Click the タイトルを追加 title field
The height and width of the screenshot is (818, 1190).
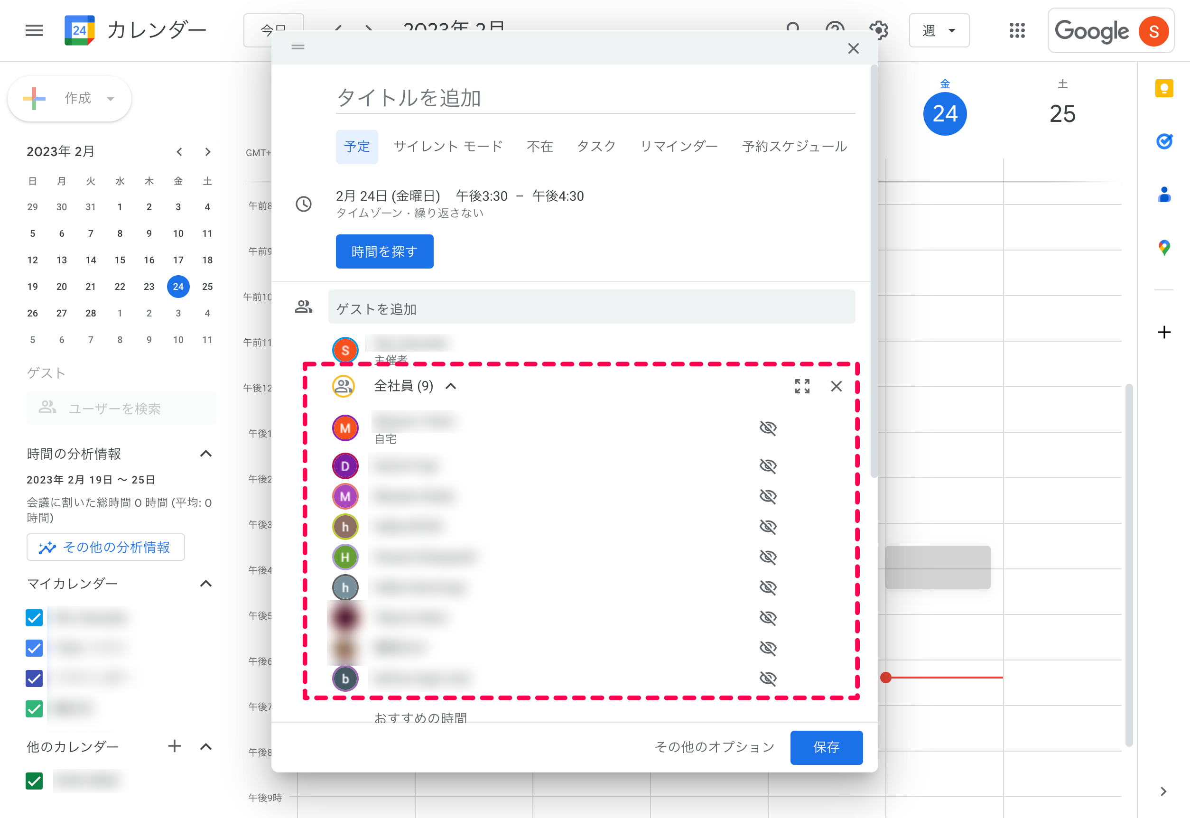coord(595,97)
